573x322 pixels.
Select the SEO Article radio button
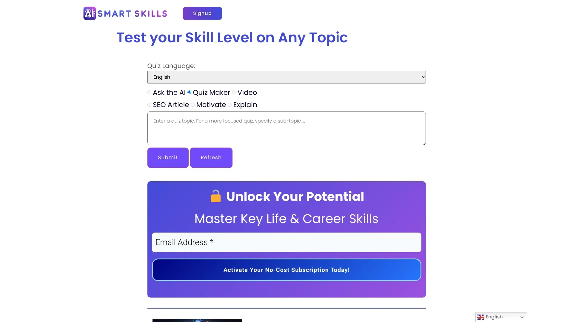(149, 105)
